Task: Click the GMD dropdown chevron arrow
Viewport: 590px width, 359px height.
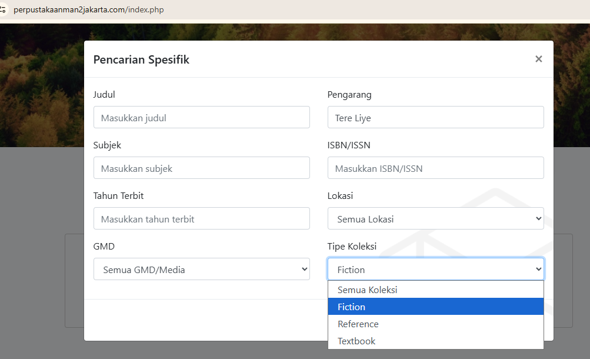Action: pos(304,269)
